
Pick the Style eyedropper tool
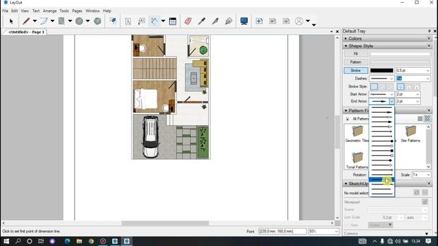point(202,21)
